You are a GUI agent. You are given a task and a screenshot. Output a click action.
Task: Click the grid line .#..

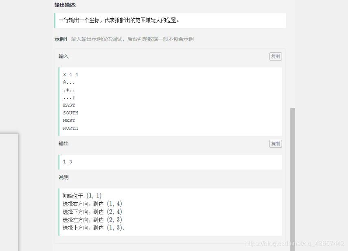69,90
